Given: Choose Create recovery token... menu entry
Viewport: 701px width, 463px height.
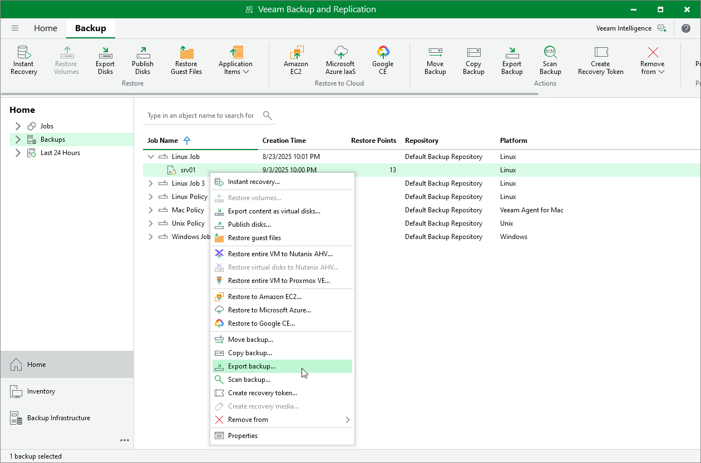Looking at the screenshot, I should coord(283,393).
